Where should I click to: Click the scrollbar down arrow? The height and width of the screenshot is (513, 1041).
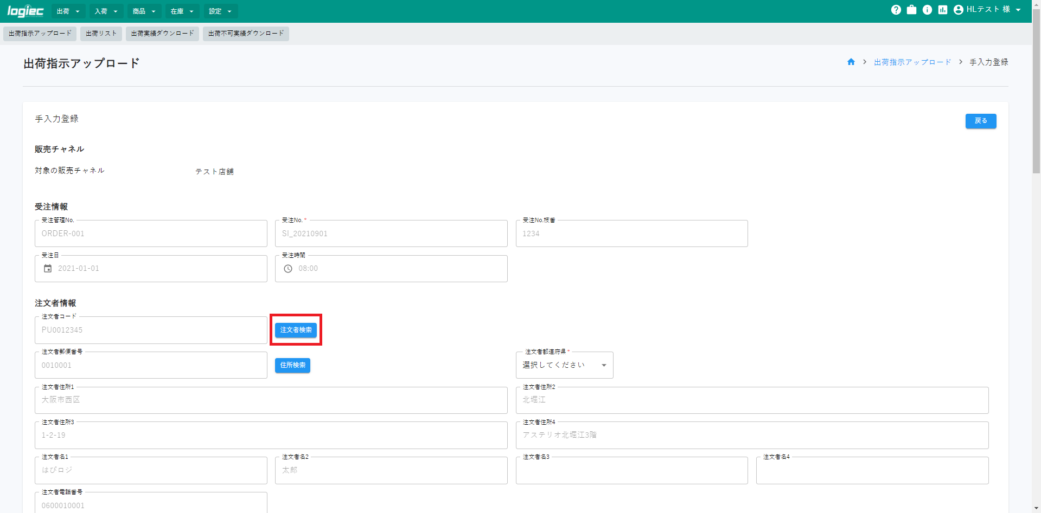pyautogui.click(x=1036, y=509)
